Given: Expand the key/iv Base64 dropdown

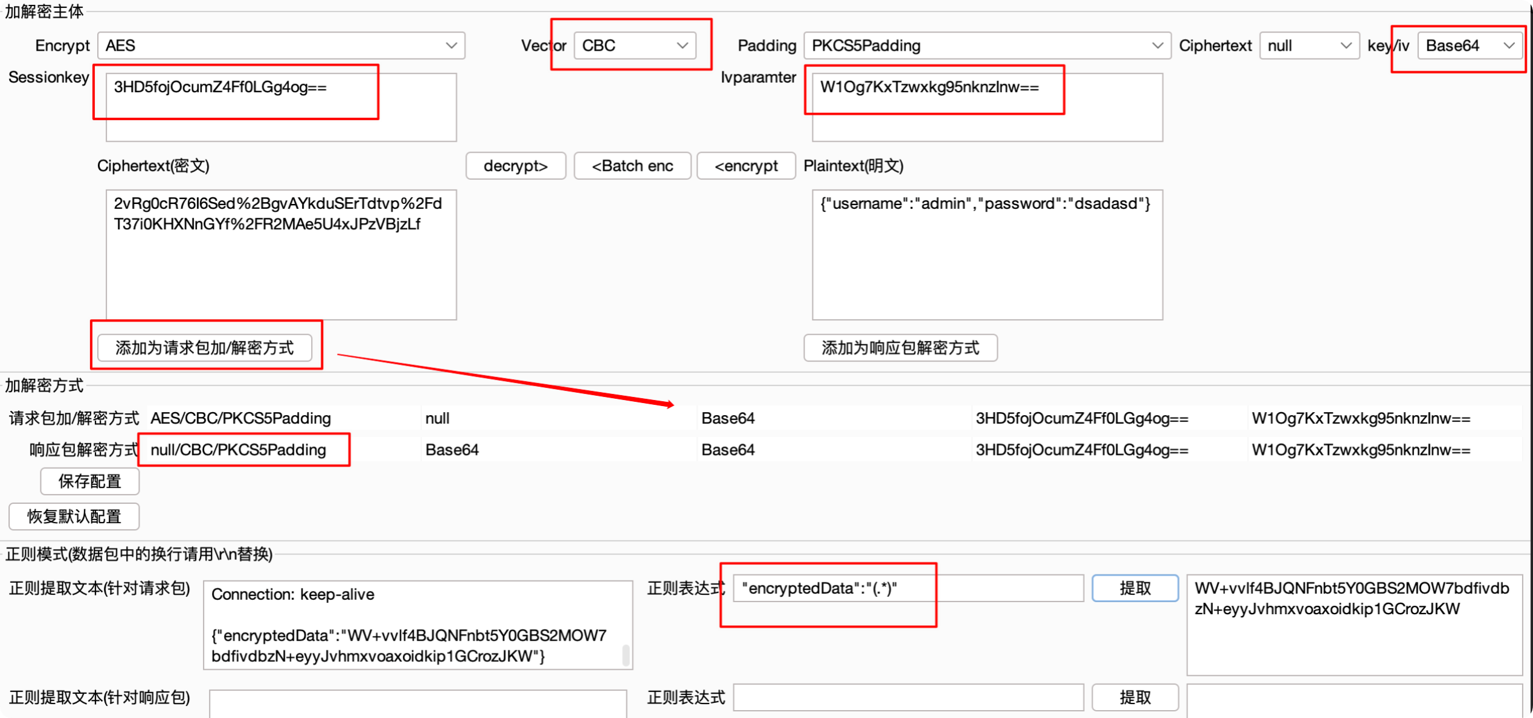Looking at the screenshot, I should tap(1469, 46).
